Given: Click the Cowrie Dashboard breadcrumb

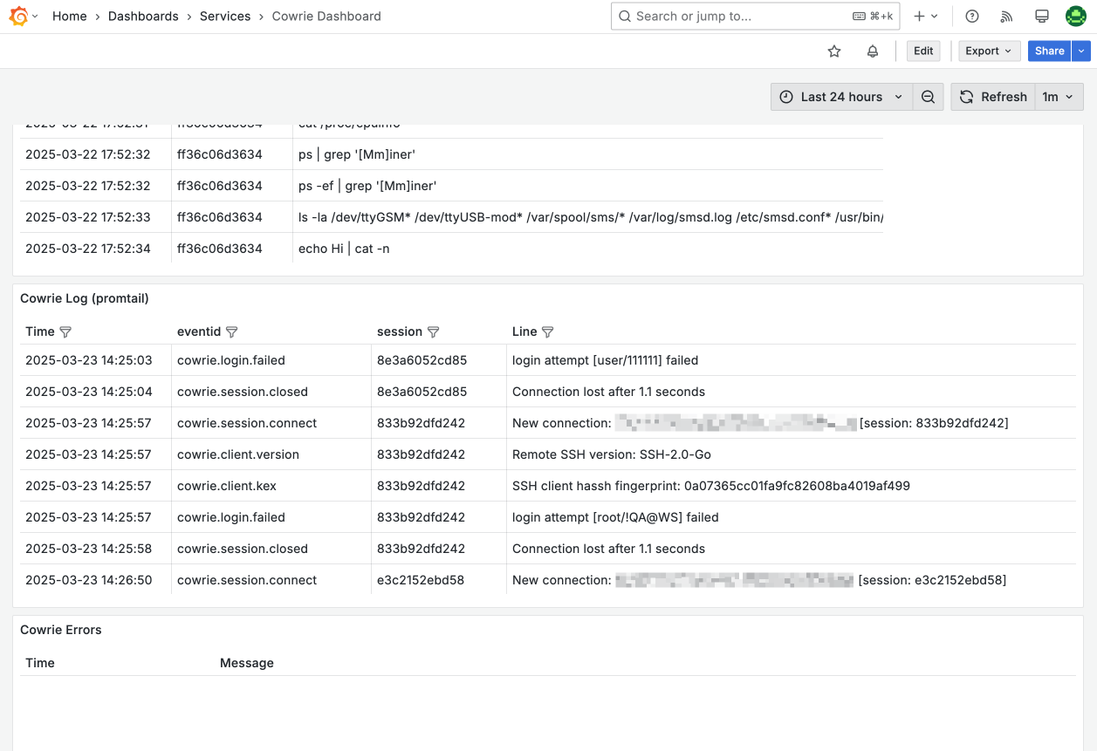Looking at the screenshot, I should tap(326, 16).
